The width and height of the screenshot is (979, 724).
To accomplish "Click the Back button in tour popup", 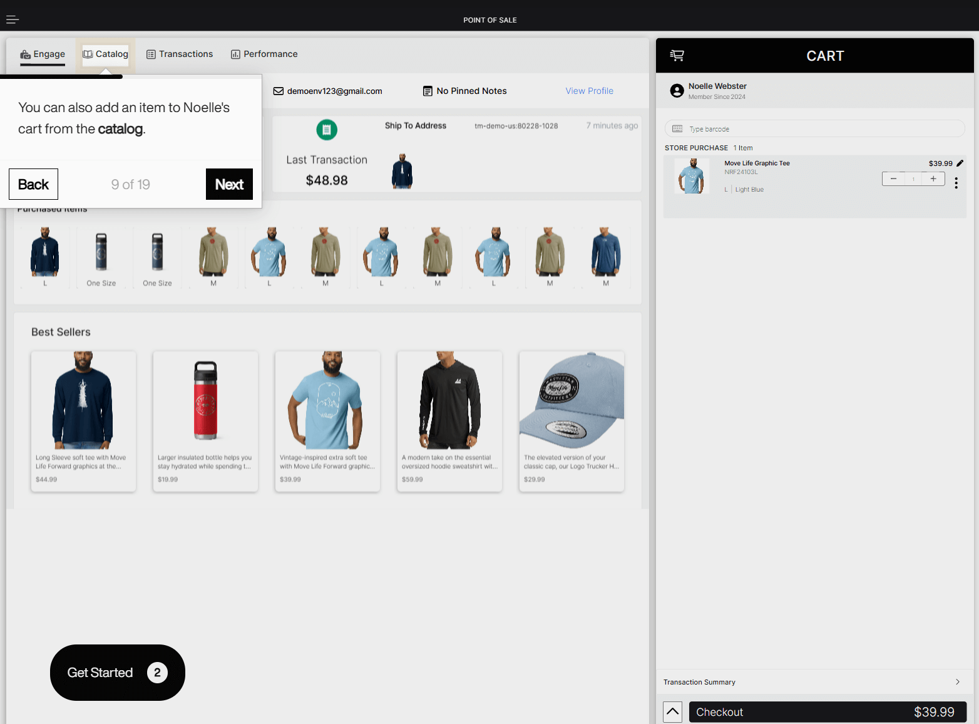I will (33, 184).
